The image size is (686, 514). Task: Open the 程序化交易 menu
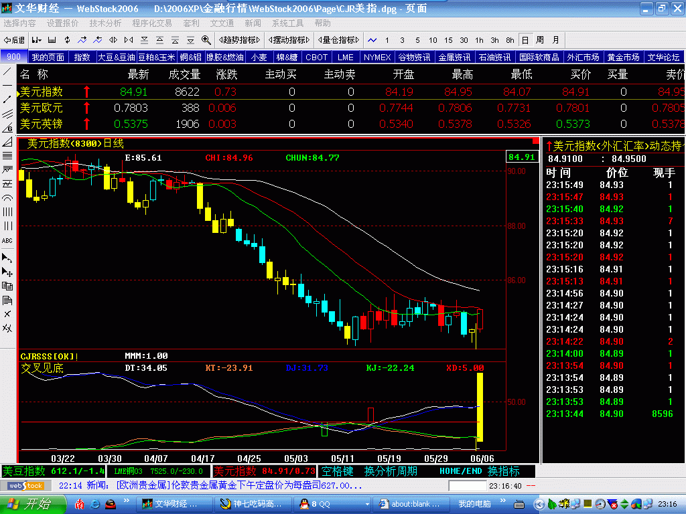(x=152, y=23)
